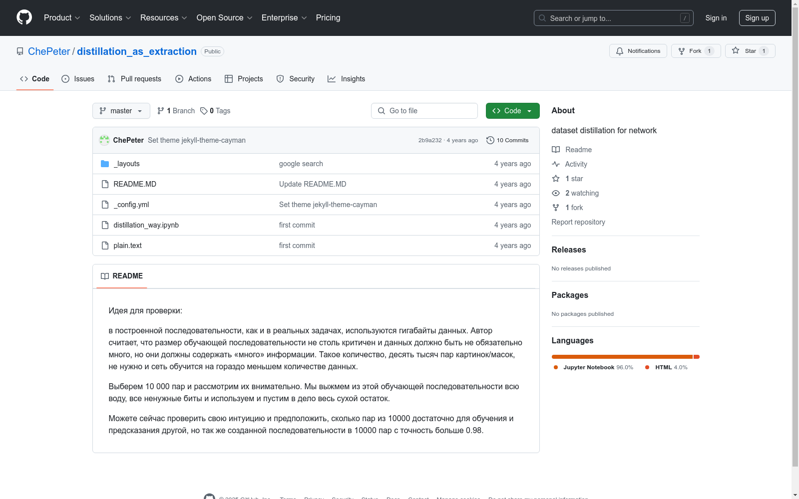Click the Actions play icon
The height and width of the screenshot is (499, 799).
pos(179,79)
